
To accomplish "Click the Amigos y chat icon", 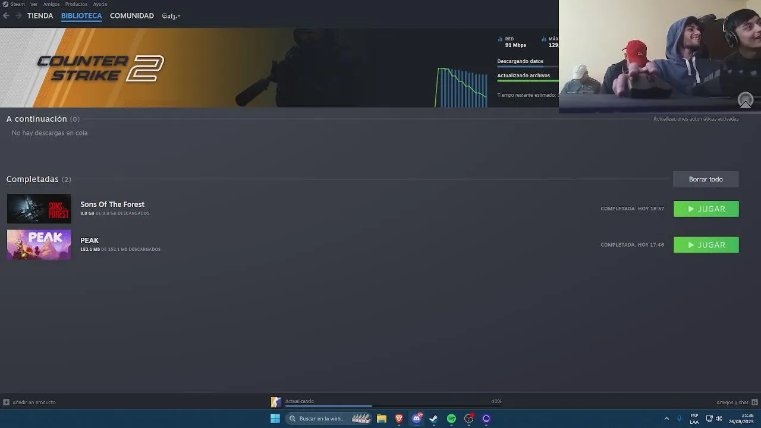I will point(754,402).
